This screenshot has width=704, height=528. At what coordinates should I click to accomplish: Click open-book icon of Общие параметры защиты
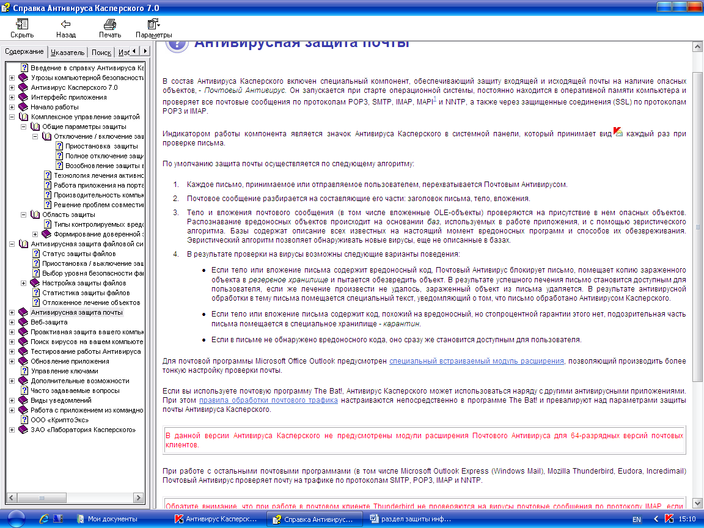[35, 127]
